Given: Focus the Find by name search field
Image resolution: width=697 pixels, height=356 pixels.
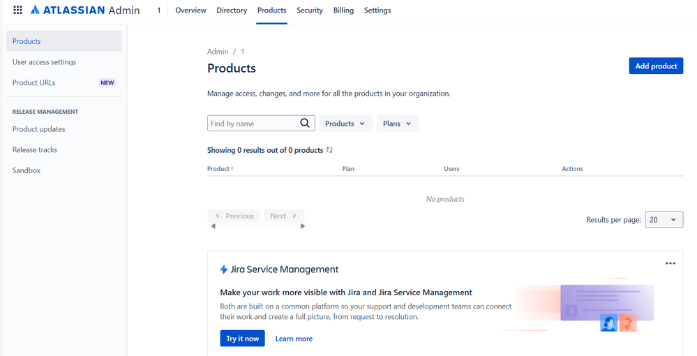Looking at the screenshot, I should click(x=261, y=124).
